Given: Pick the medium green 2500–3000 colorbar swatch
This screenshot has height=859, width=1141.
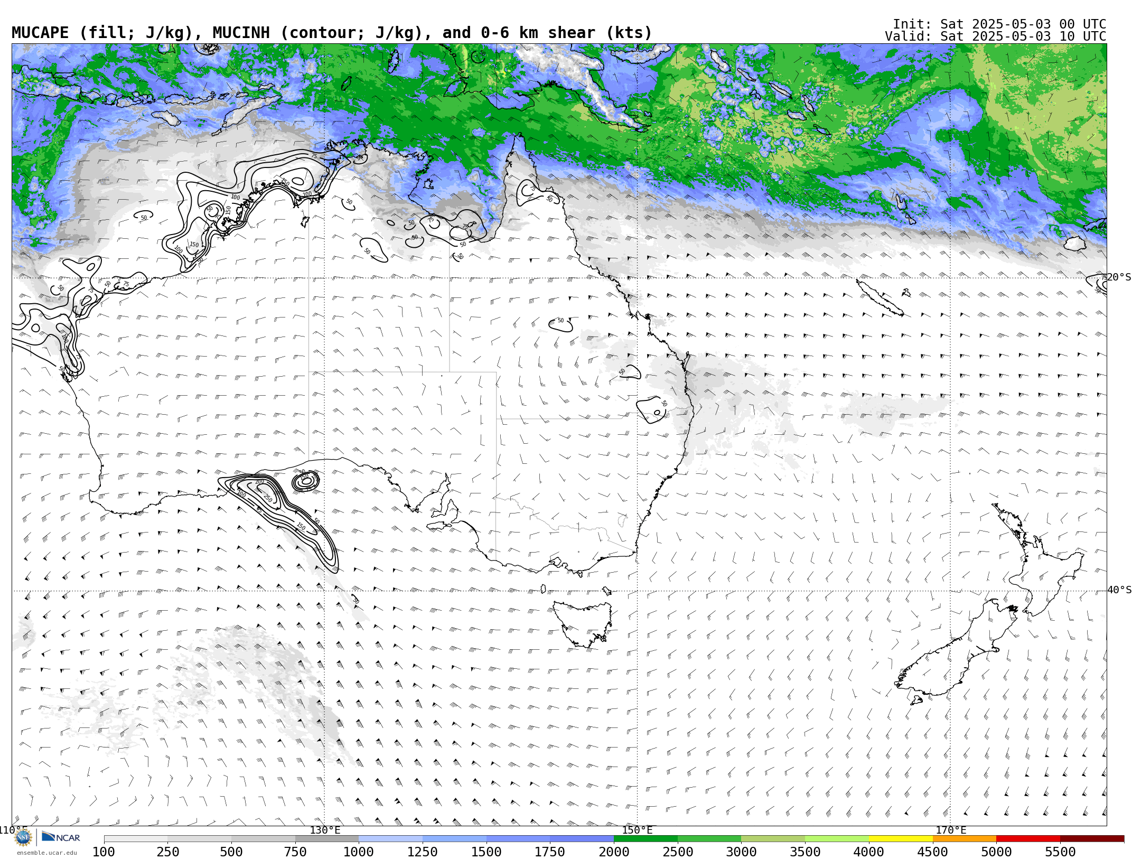Looking at the screenshot, I should pos(709,839).
